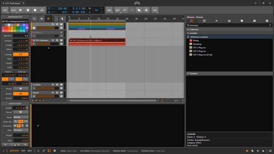The image size is (274, 154).
Task: Toggle the arranger timeline view button (orange)
Action: click(x=48, y=19)
